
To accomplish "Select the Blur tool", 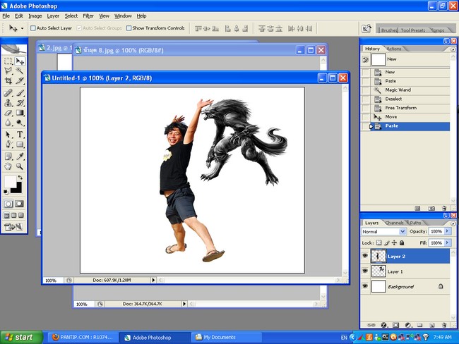I will 8,123.
